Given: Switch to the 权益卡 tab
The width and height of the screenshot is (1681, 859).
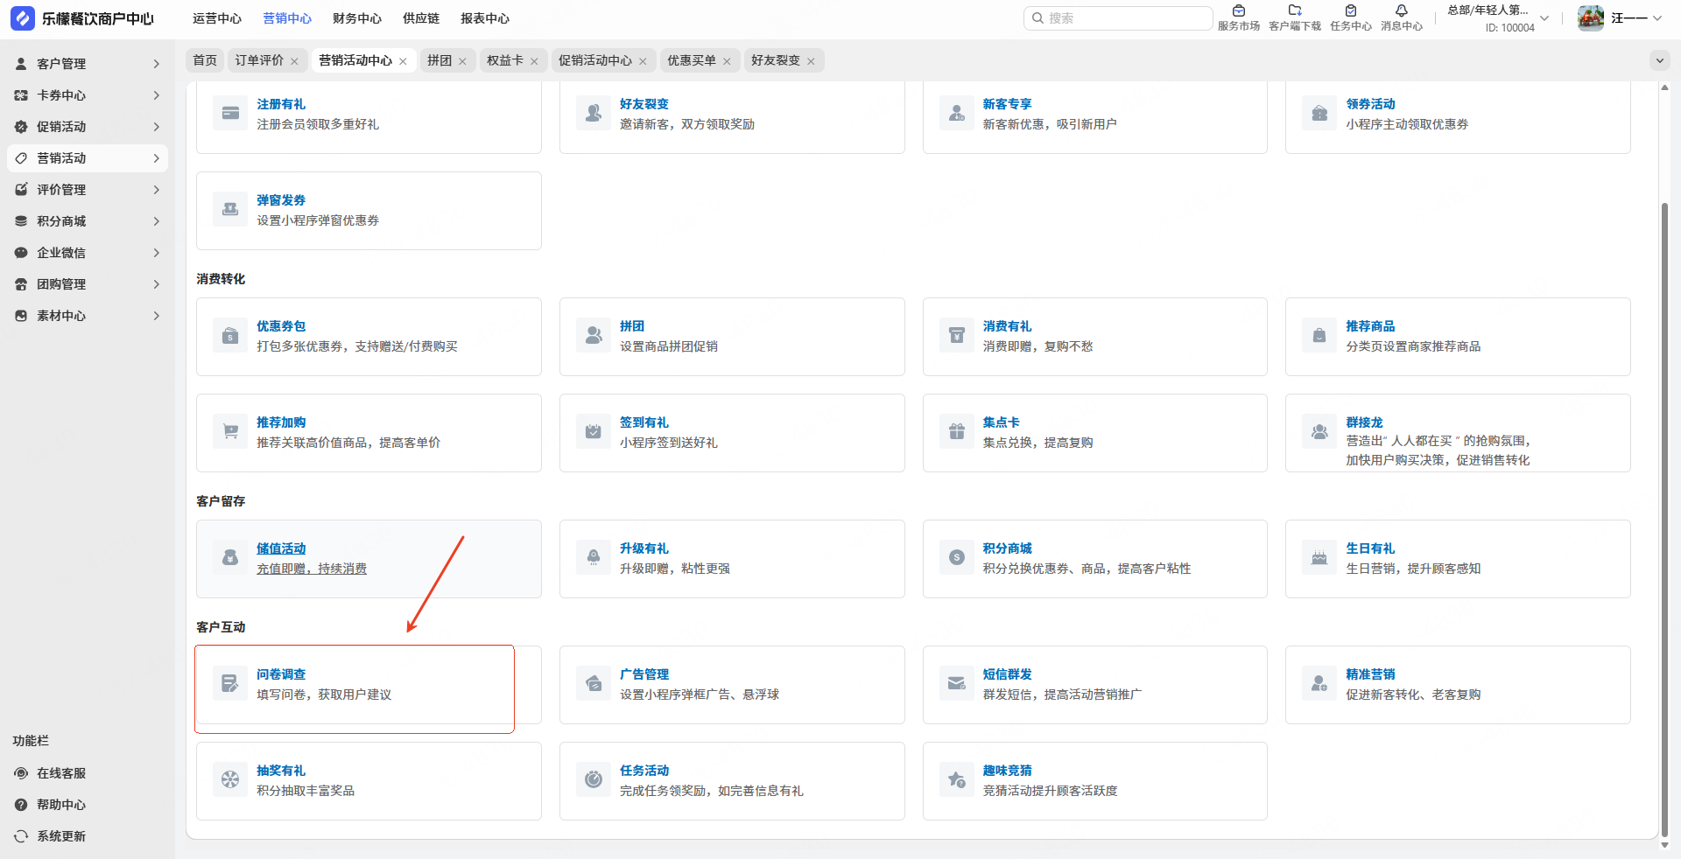Looking at the screenshot, I should tap(504, 60).
